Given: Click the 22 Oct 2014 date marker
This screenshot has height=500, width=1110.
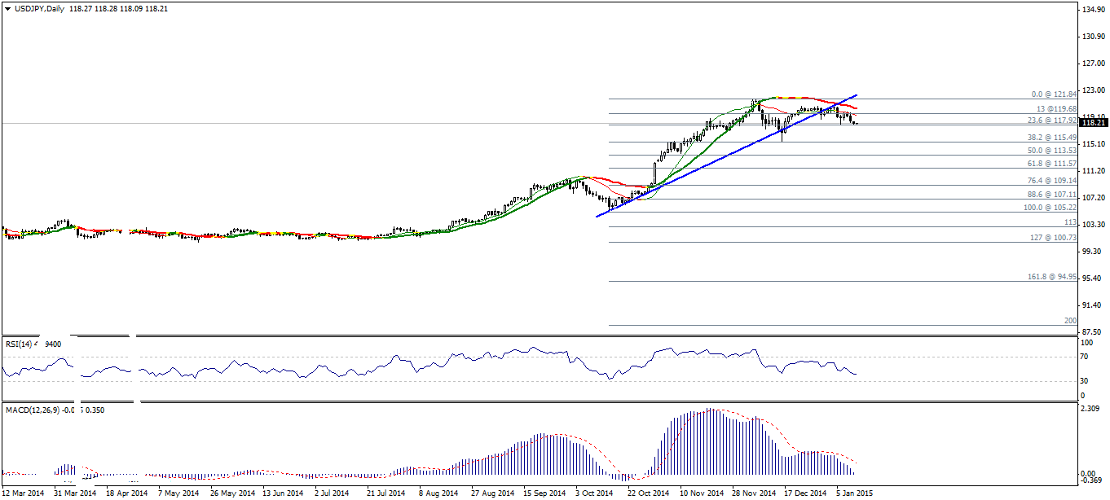Looking at the screenshot, I should [648, 493].
